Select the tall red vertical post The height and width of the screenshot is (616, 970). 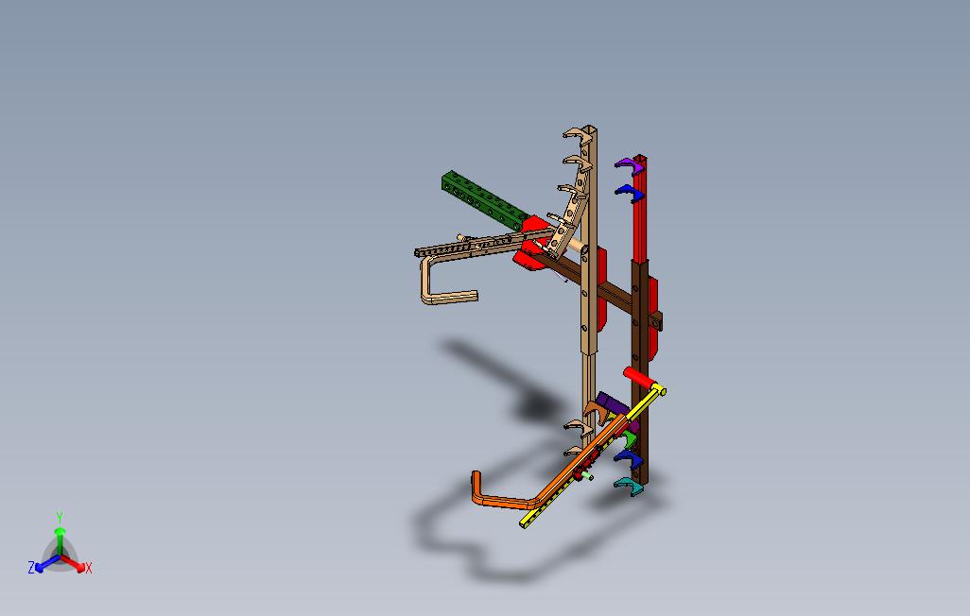pos(640,207)
